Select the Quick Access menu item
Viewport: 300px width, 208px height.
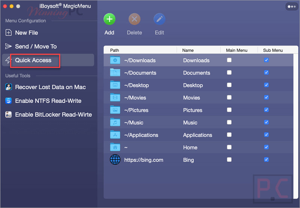[x=48, y=60]
